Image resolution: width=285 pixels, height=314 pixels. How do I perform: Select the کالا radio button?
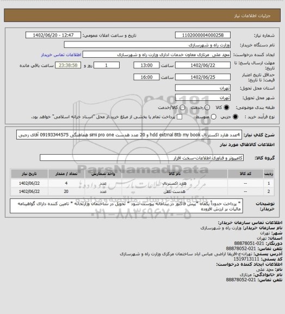tap(226, 107)
